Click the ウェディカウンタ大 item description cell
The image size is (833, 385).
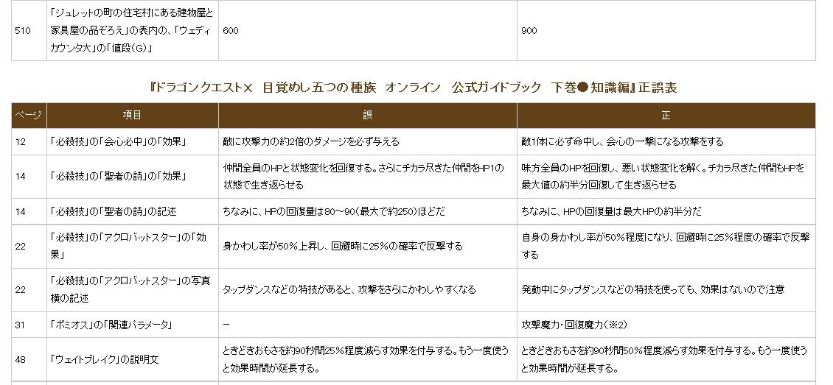[132, 31]
